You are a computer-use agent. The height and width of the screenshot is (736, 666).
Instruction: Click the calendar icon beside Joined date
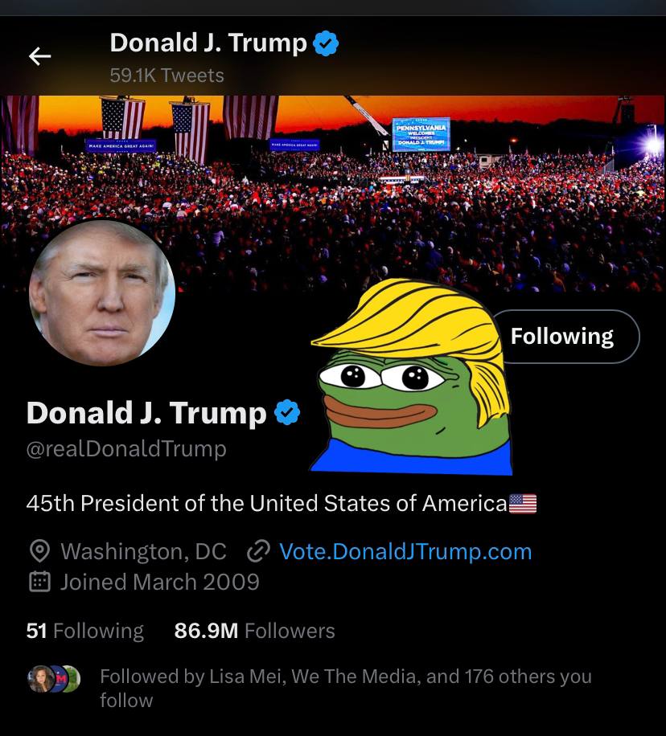point(39,582)
